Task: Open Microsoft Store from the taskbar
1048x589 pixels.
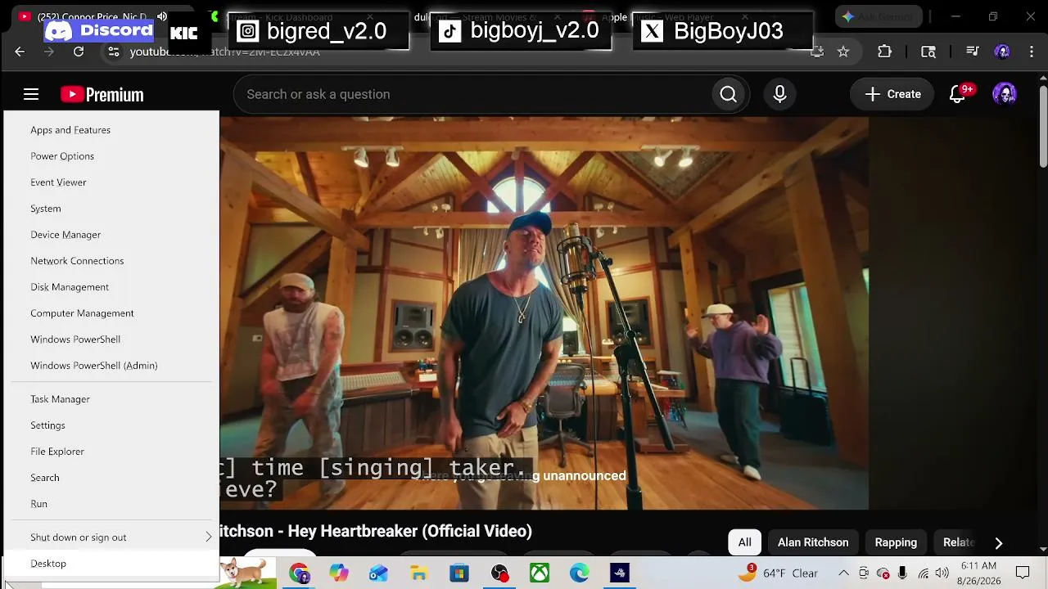Action: tap(458, 573)
